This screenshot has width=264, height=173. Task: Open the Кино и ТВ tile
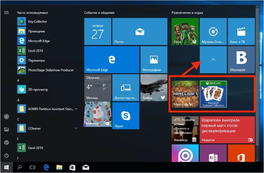(241, 31)
